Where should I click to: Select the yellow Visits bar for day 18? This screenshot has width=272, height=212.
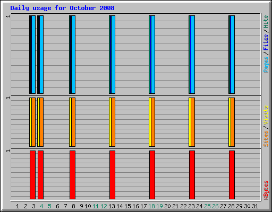tap(150, 122)
